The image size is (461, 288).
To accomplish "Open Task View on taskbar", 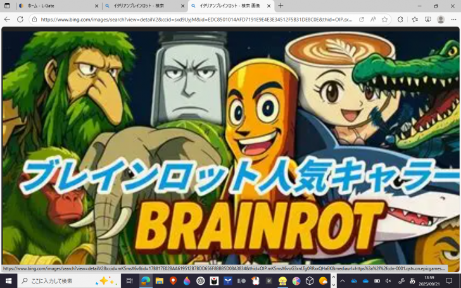I will pos(129,280).
